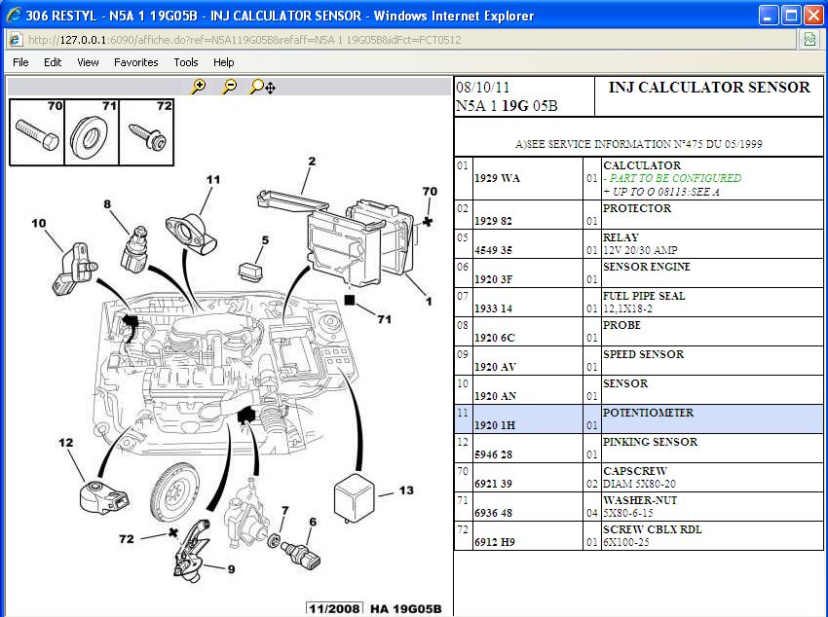The image size is (828, 617).
Task: Select the WASHER-NUT 5X80-6-15 description
Action: 639,506
